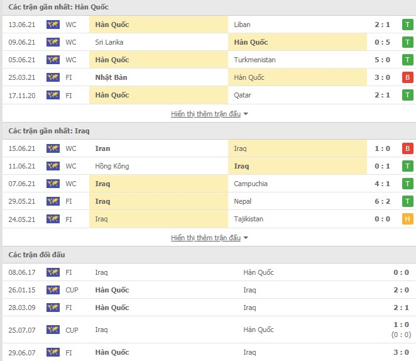The width and height of the screenshot is (416, 361).
Task: Open the 25.07.07 CUP Iraq match row
Action: pos(208,330)
